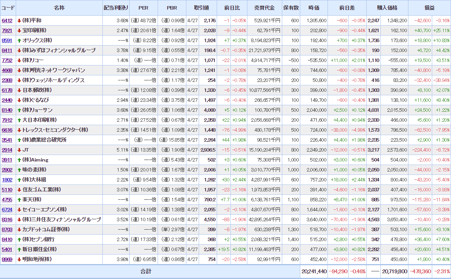Click the 損益 column header
The image size is (451, 279).
point(430,8)
